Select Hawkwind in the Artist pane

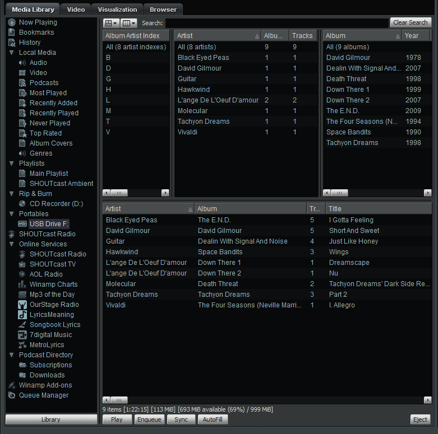pyautogui.click(x=246, y=90)
